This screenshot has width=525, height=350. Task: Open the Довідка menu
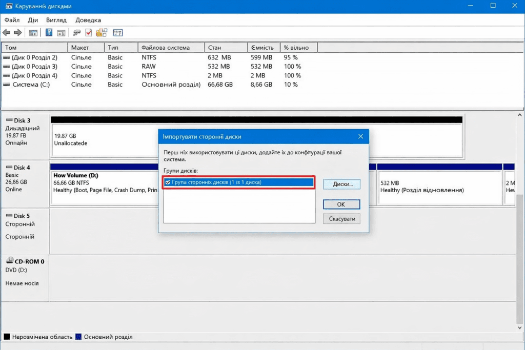[x=88, y=20]
